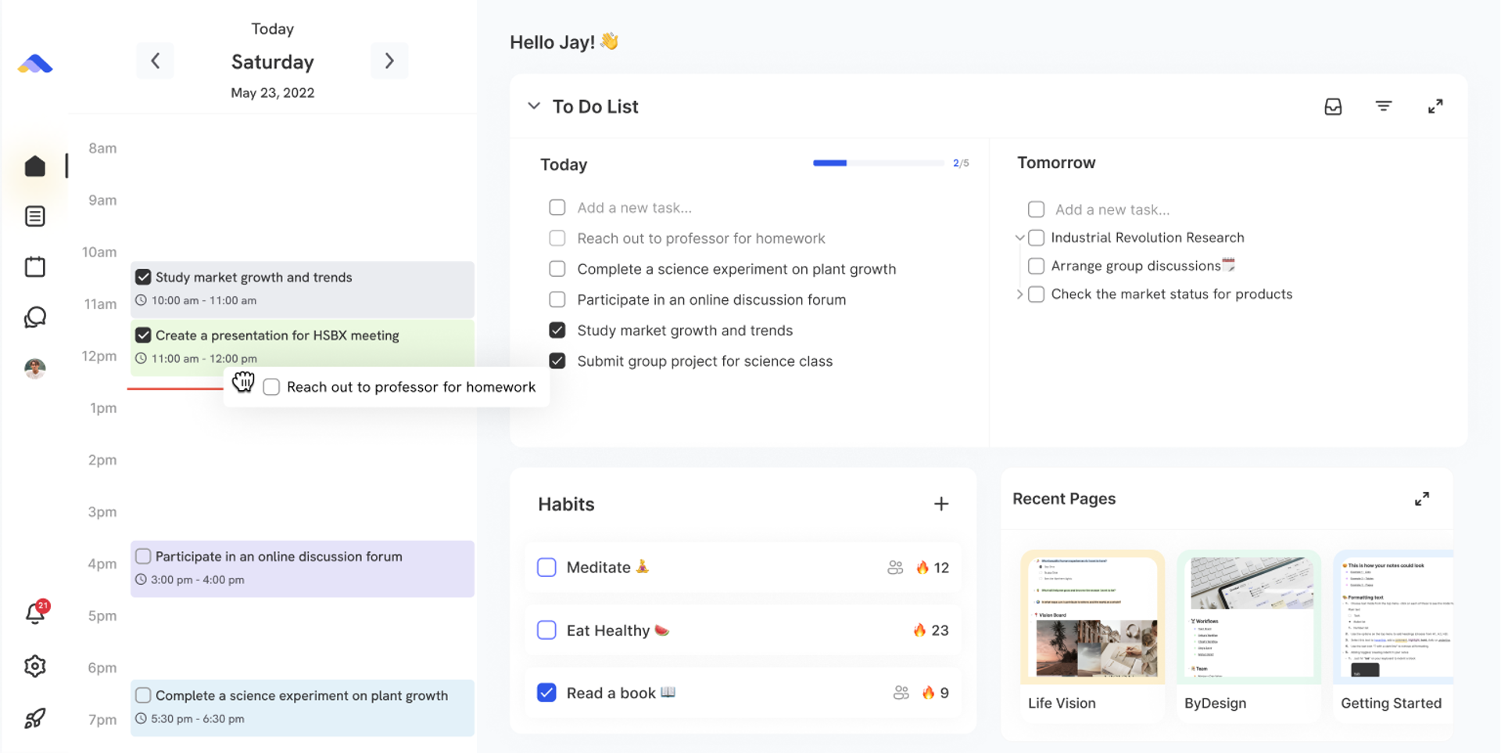The width and height of the screenshot is (1501, 753).
Task: Collapse the To Do List section
Action: tap(534, 106)
